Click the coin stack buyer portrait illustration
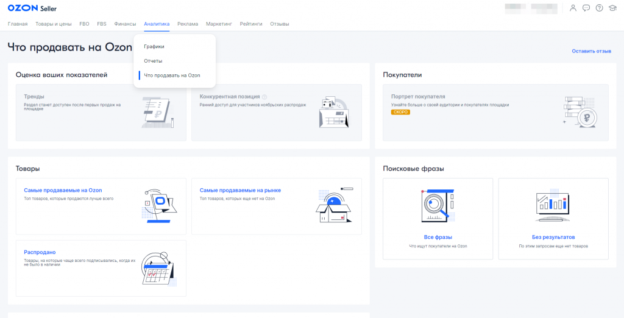624x318 pixels. tap(580, 113)
